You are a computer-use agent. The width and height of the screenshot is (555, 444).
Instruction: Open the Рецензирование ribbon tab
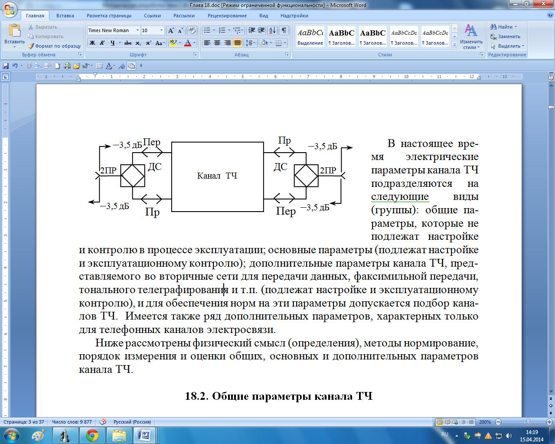[227, 16]
